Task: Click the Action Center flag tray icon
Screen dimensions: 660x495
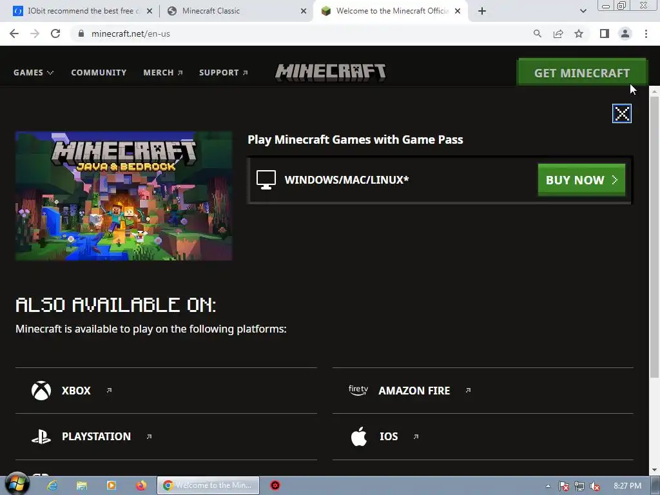Action: pos(563,486)
